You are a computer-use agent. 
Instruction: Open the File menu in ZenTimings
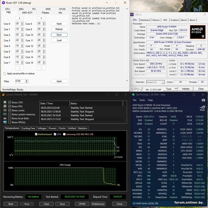134,100
